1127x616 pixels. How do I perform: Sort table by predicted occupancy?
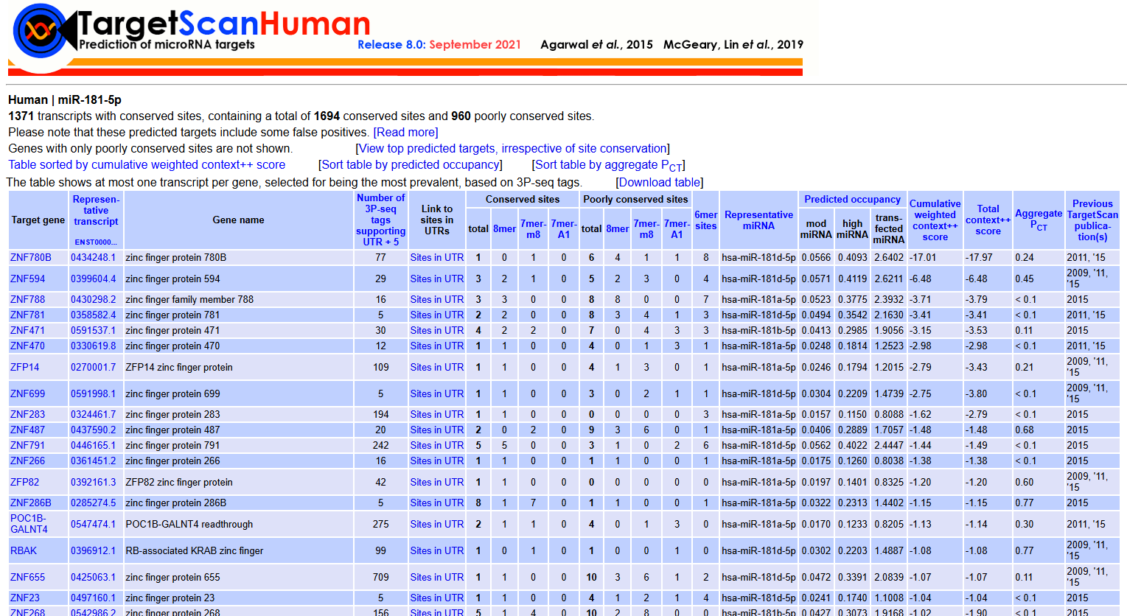[x=410, y=165]
